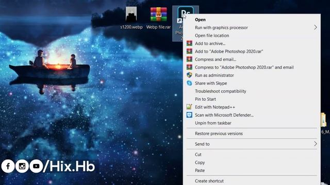This screenshot has height=185, width=330.
Task: Click the Microsoft Defender shield icon
Action: (x=189, y=115)
